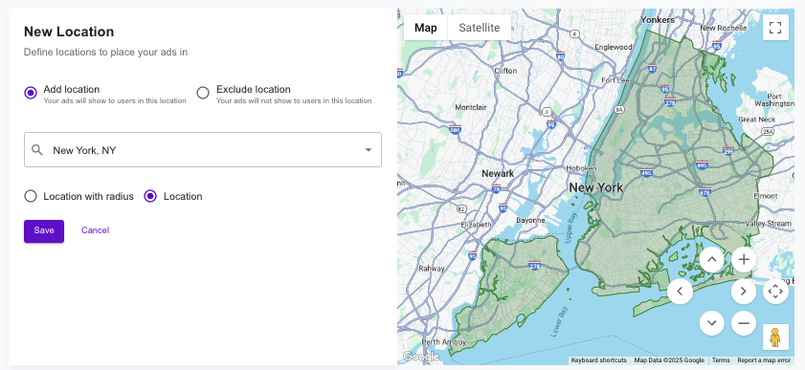805x370 pixels.
Task: Click the Montclair label on map
Action: 470,107
